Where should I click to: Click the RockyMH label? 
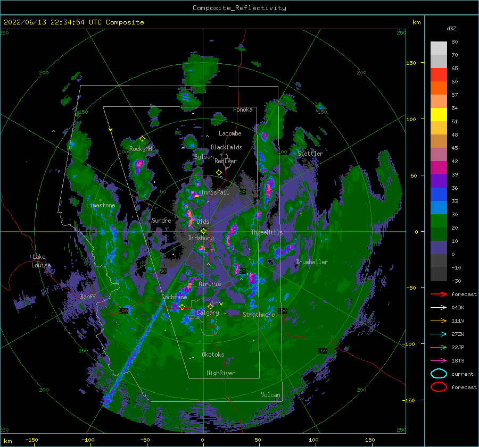click(x=141, y=149)
